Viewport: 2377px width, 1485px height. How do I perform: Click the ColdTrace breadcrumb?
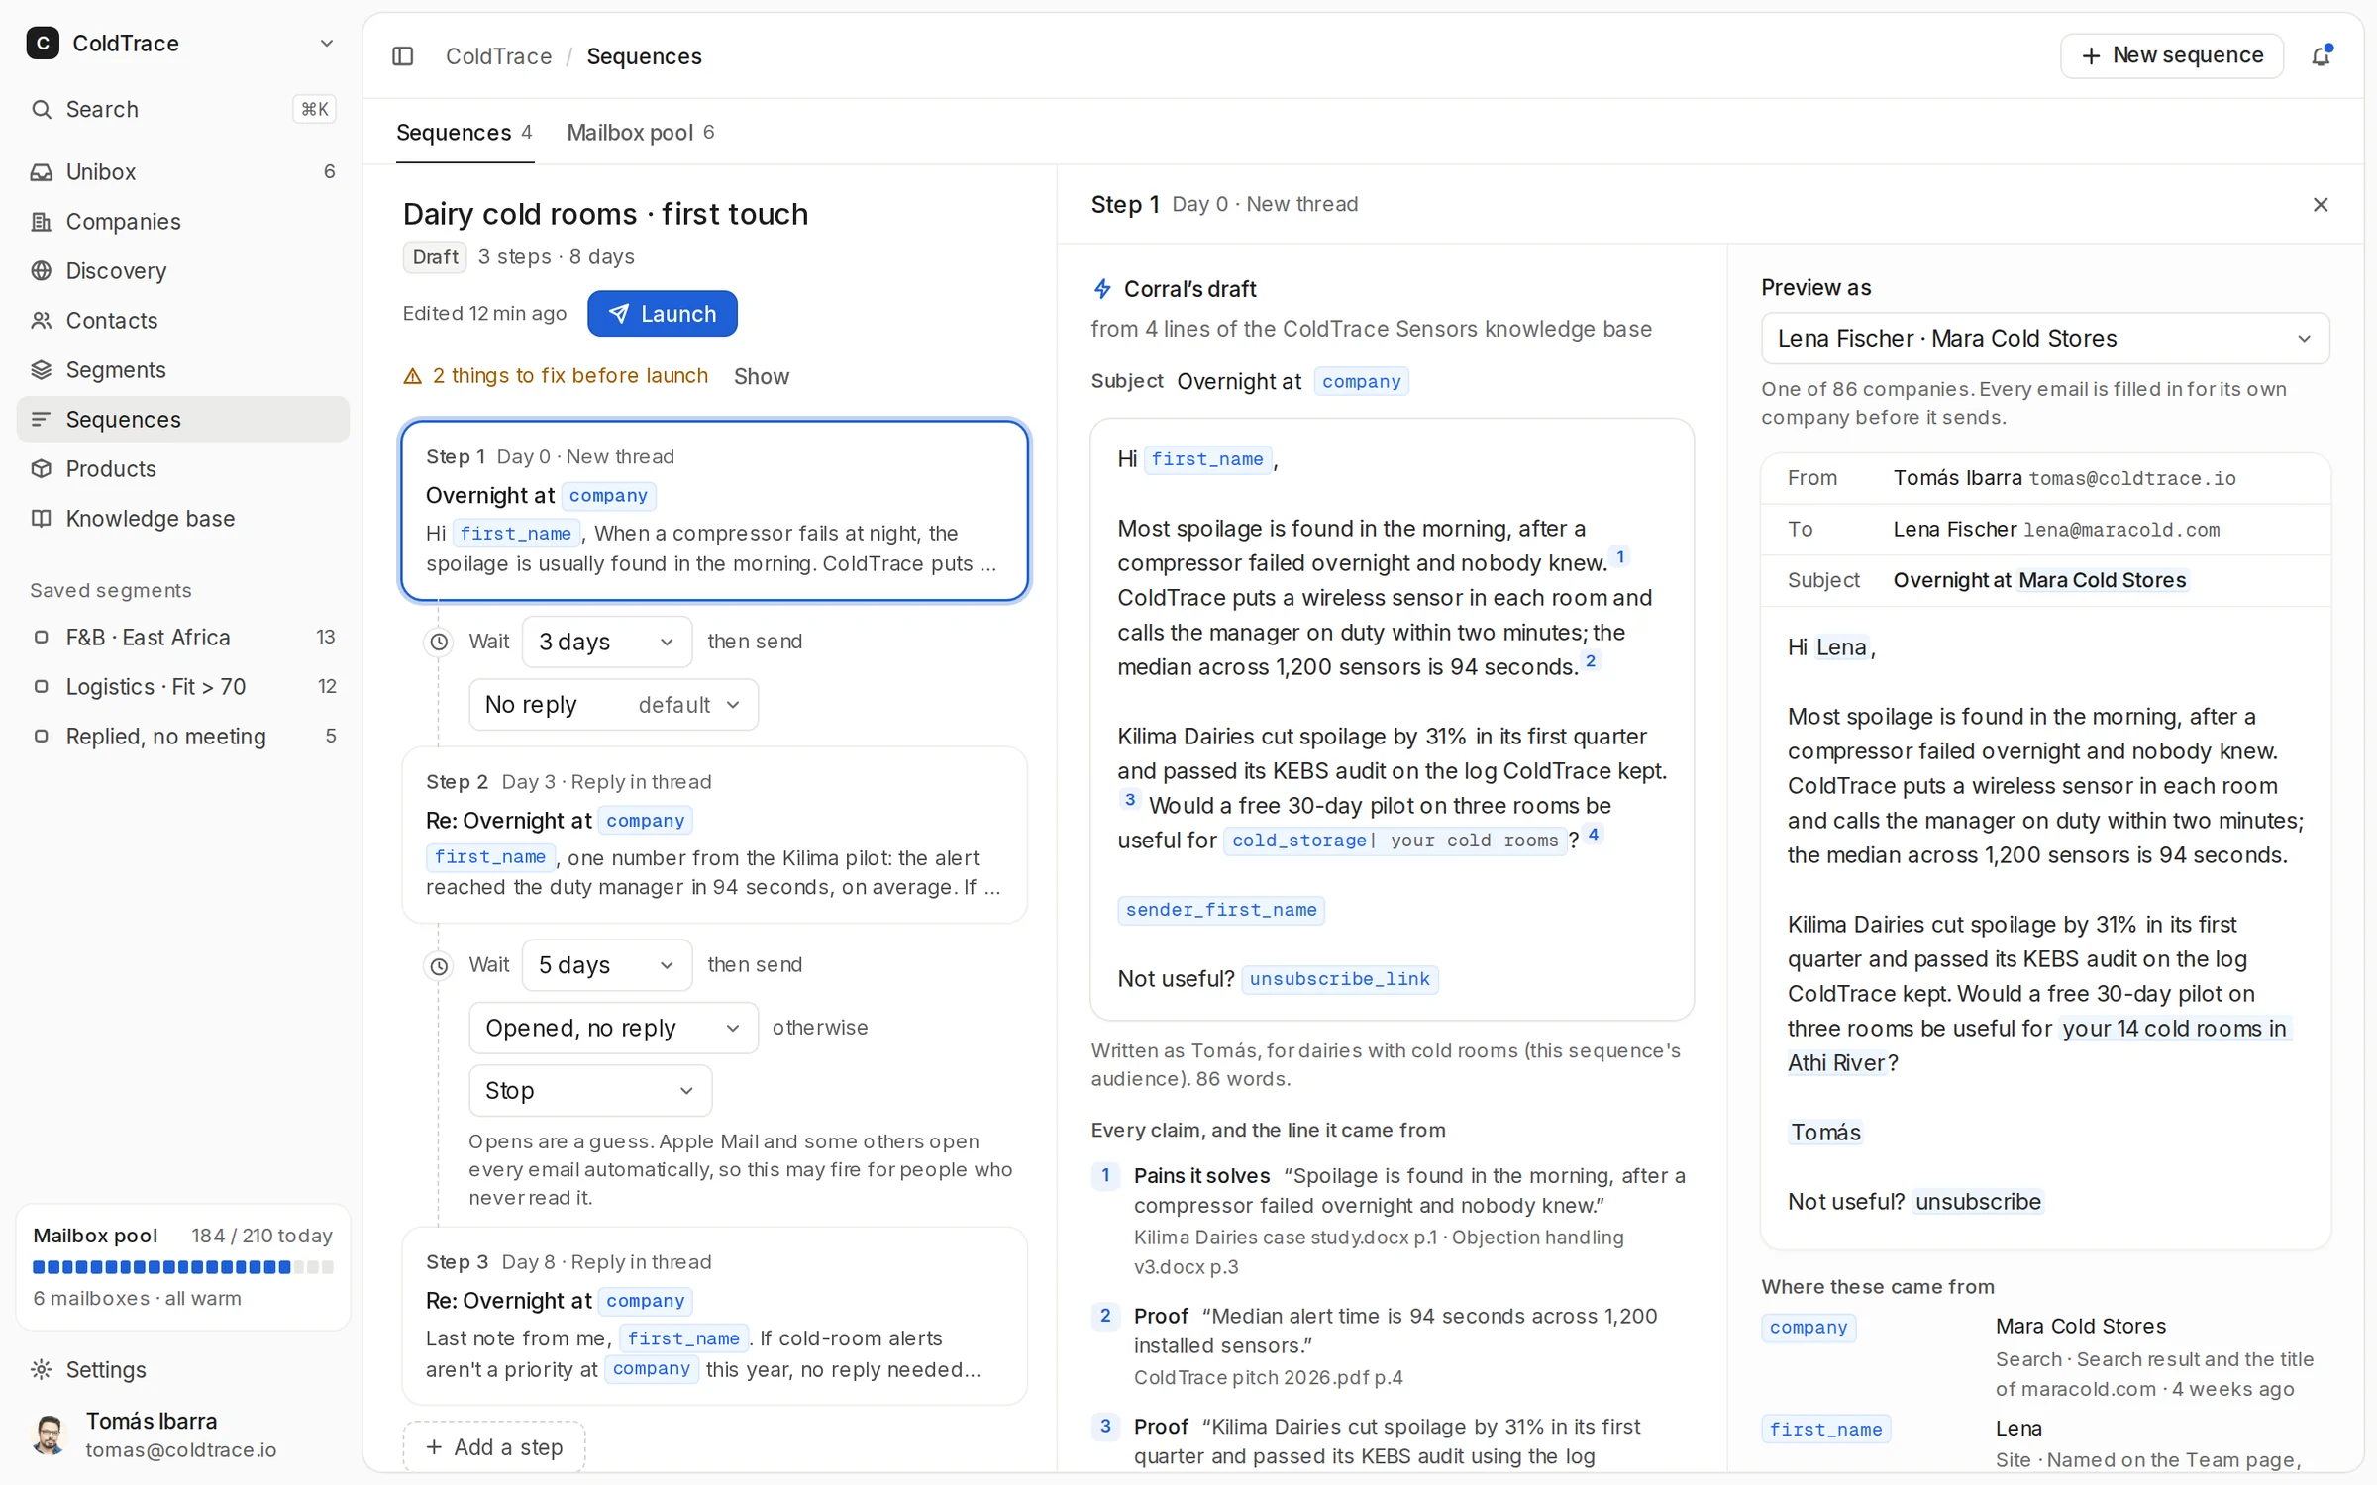click(x=498, y=56)
